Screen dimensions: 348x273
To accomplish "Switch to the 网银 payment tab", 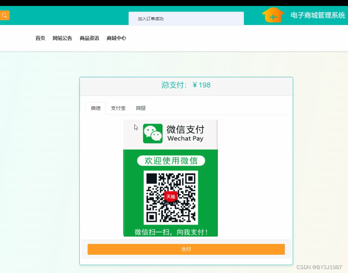I will pos(141,108).
